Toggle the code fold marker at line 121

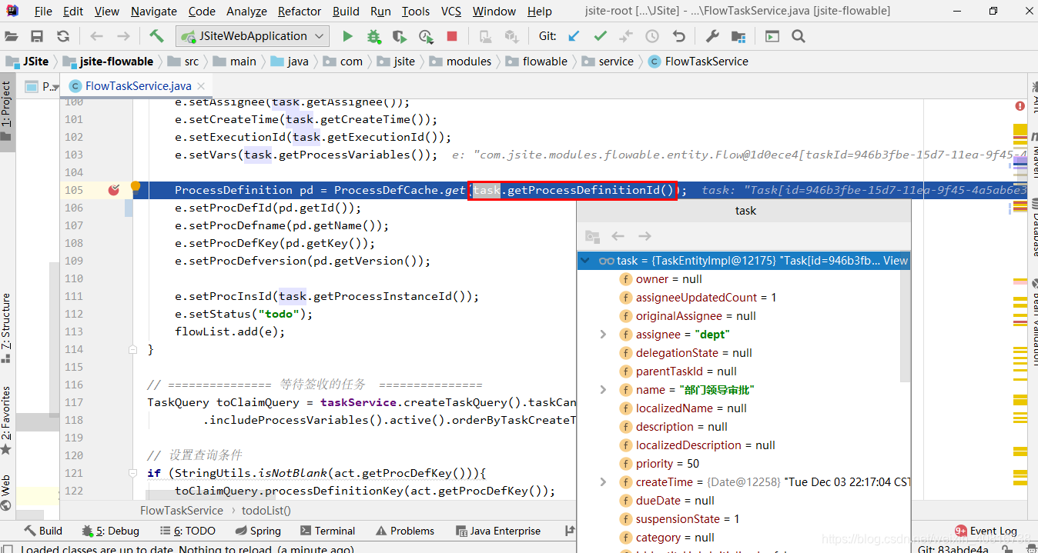(x=132, y=473)
